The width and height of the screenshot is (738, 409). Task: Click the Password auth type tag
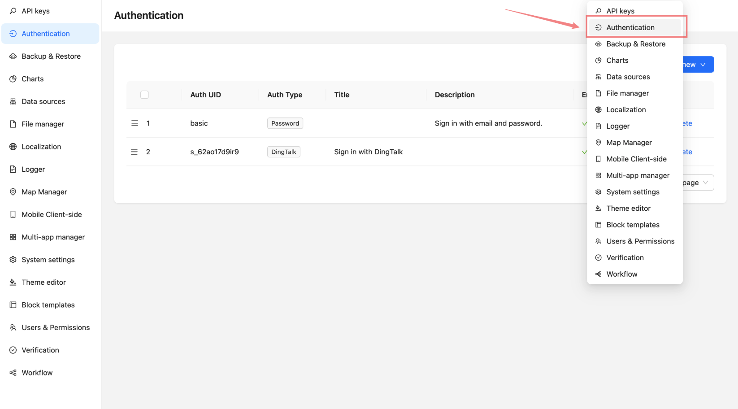pos(285,123)
